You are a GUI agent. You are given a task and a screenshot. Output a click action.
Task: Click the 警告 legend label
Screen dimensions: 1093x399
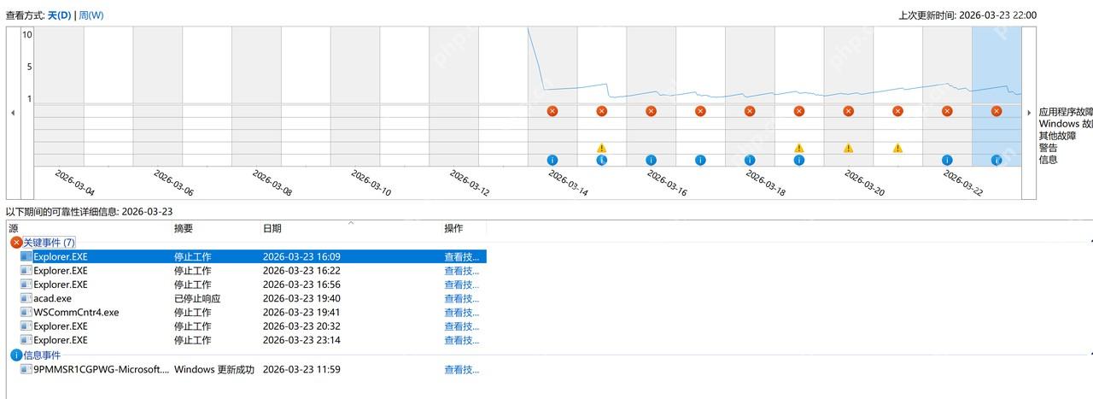coord(1048,148)
